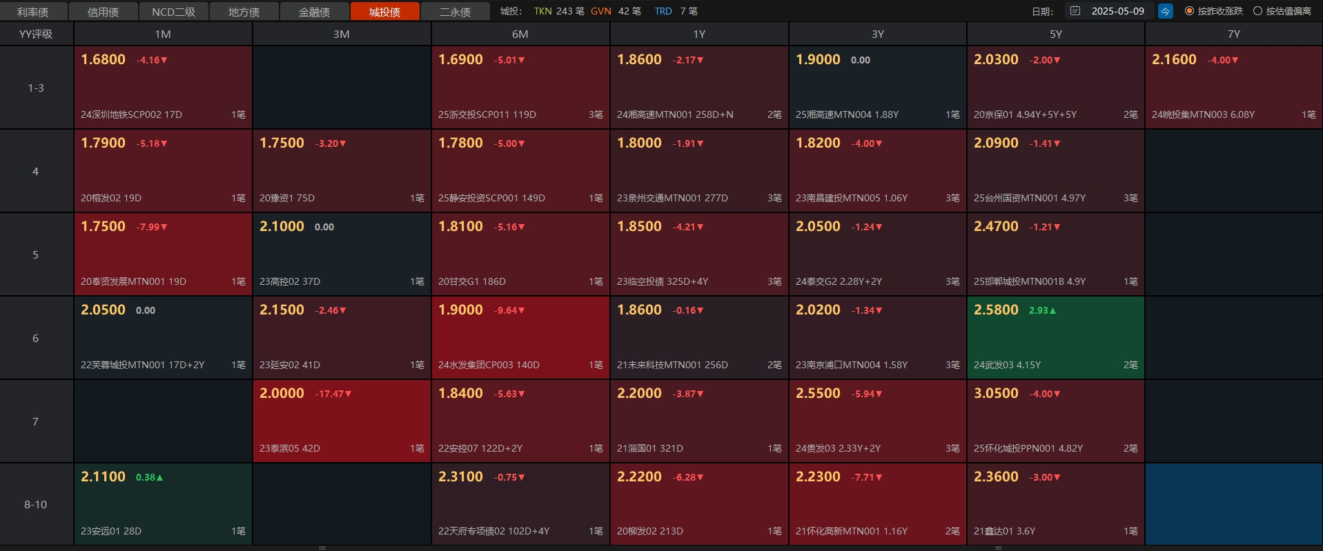Viewport: 1323px width, 551px height.
Task: Open the 24泰交G2 2.28Y+2Y cell
Action: click(878, 254)
